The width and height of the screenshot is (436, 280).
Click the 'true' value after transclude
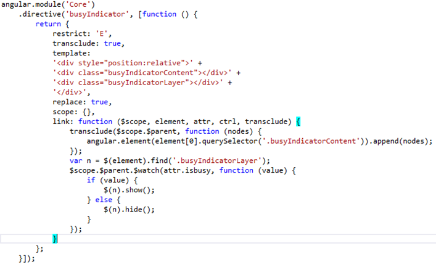[x=112, y=43]
